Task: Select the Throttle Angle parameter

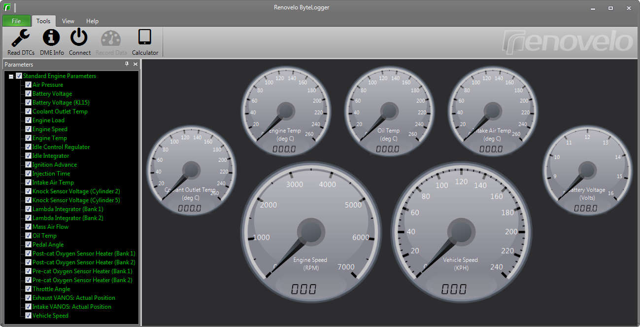Action: (x=51, y=289)
